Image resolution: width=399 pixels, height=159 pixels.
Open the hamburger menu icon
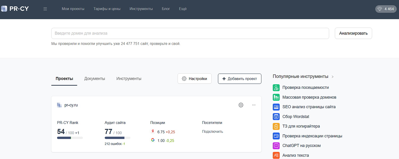45,9
